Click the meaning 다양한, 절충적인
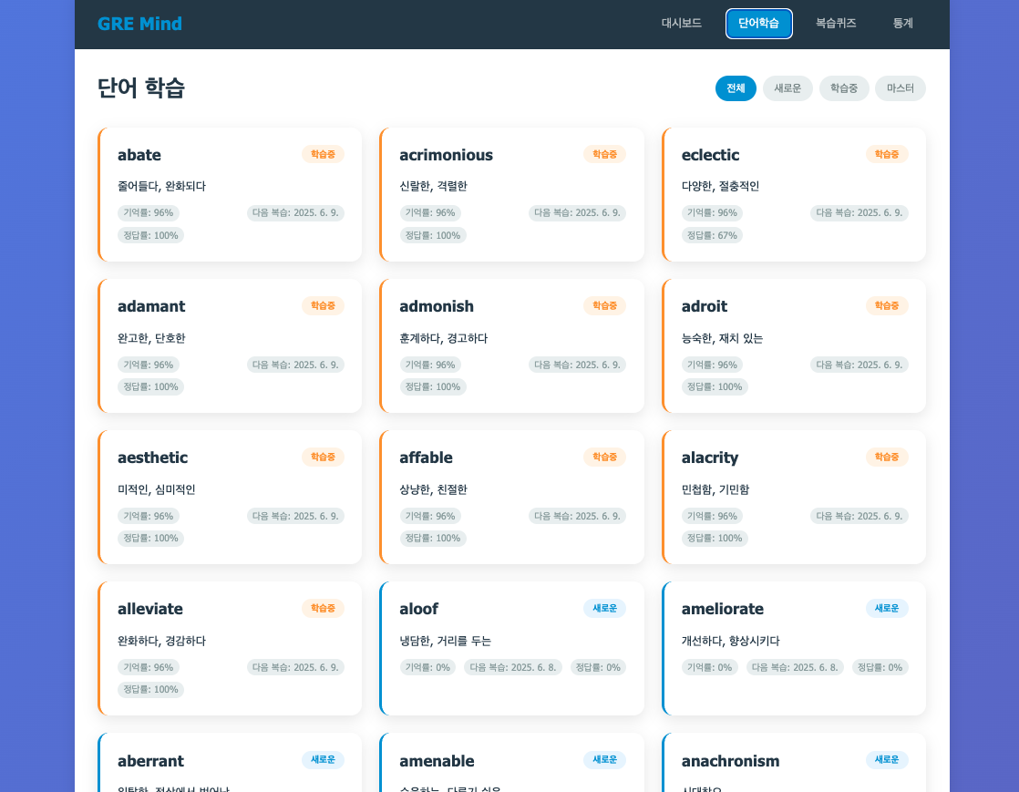The width and height of the screenshot is (1019, 792). point(720,187)
